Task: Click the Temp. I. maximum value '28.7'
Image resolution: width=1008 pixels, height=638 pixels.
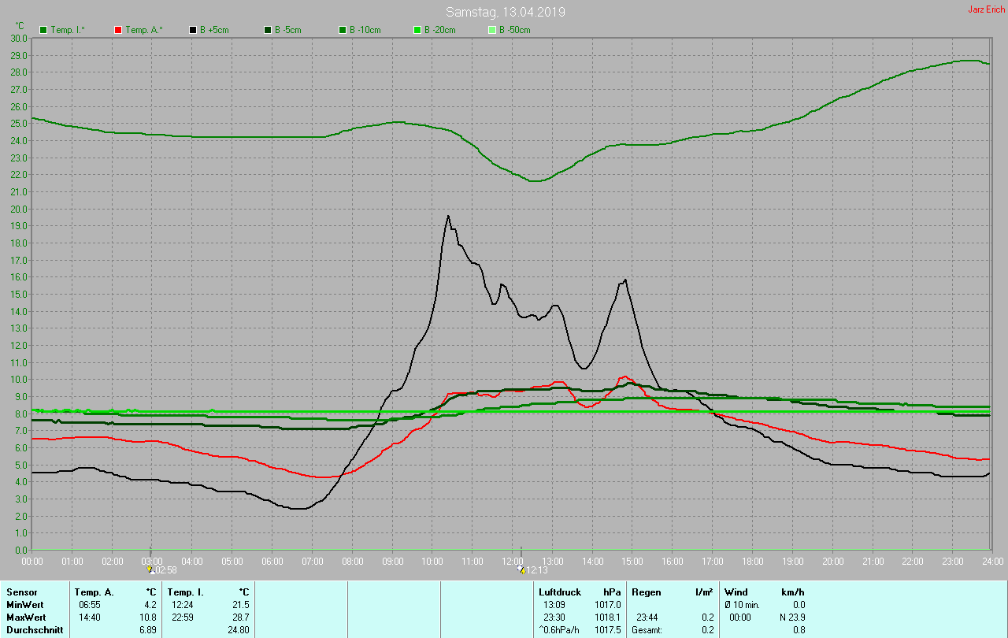Action: coord(241,617)
